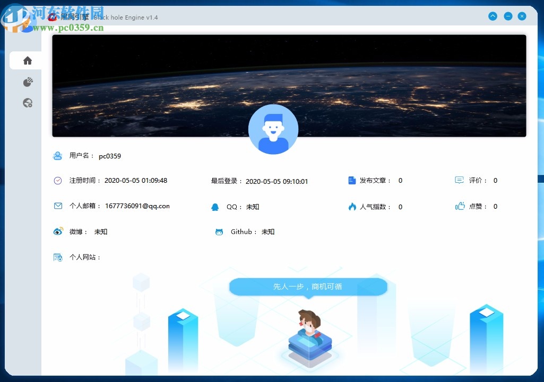This screenshot has width=544, height=382.
Task: Open the pie chart statistics sidebar icon
Action: pyautogui.click(x=28, y=82)
